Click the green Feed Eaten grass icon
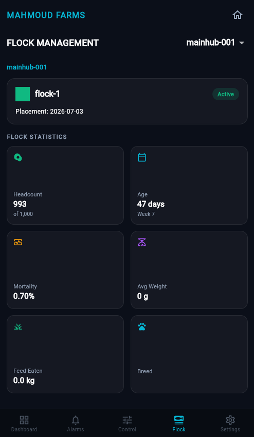Viewport: 254px width, 437px height. pyautogui.click(x=18, y=326)
